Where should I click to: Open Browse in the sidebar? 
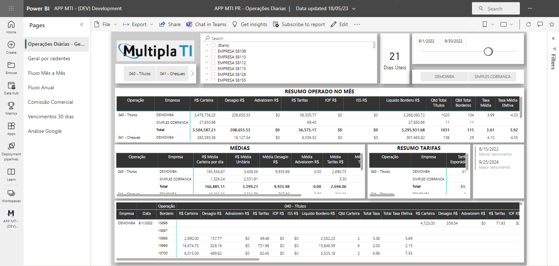coord(11,68)
